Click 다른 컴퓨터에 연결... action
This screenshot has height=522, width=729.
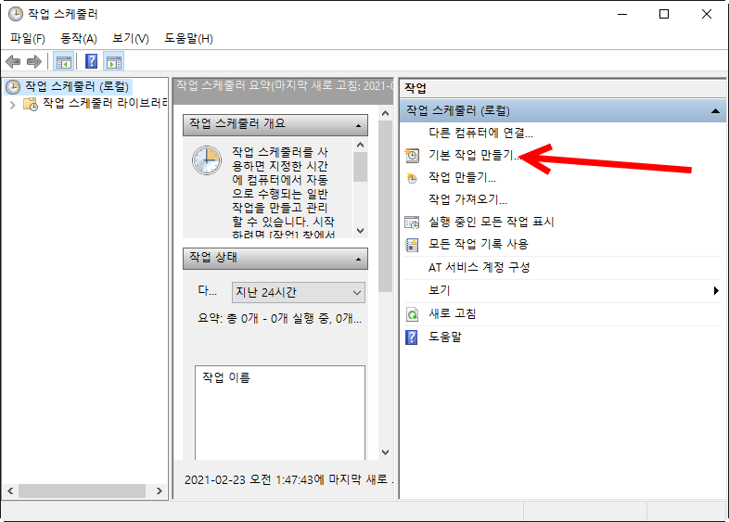click(480, 133)
